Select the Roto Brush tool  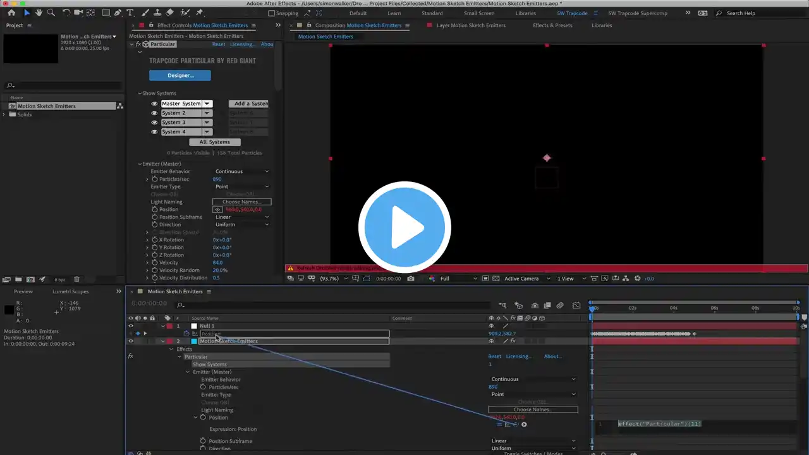click(x=185, y=13)
